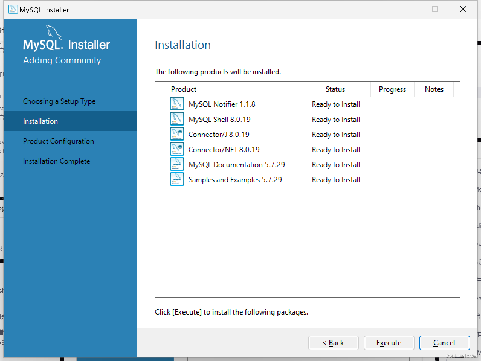
Task: Click the MySQL dolphin logo in sidebar
Action: [53, 32]
